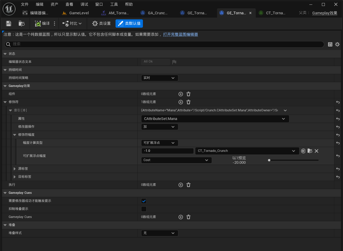This screenshot has width=343, height=251.
Task: Uncheck 需要修改器成功才能触发提示 checkbox
Action: (x=144, y=201)
